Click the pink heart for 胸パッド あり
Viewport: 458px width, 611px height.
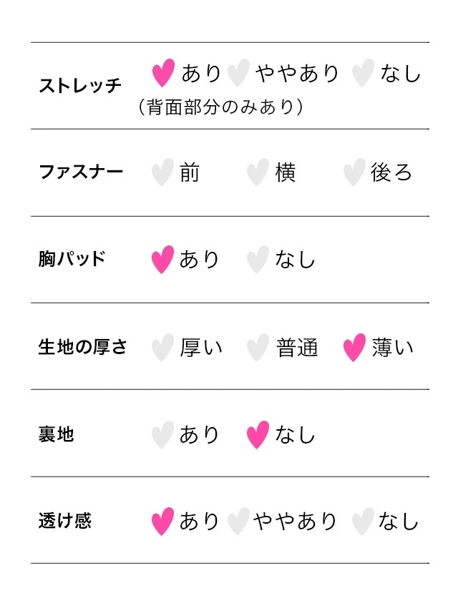pos(163,259)
